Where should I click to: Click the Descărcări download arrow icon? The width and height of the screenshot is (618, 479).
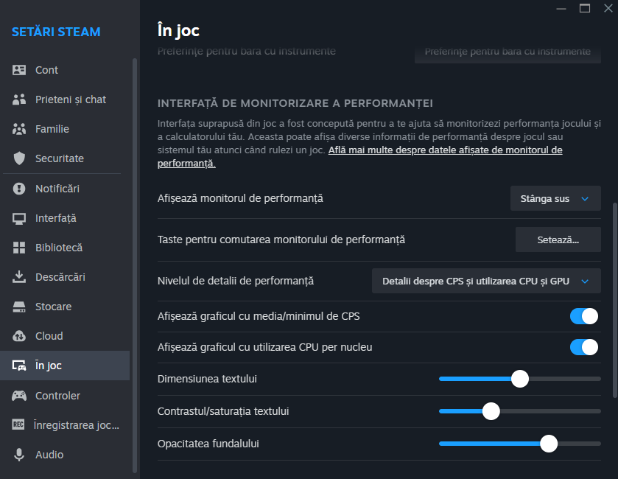click(x=20, y=277)
